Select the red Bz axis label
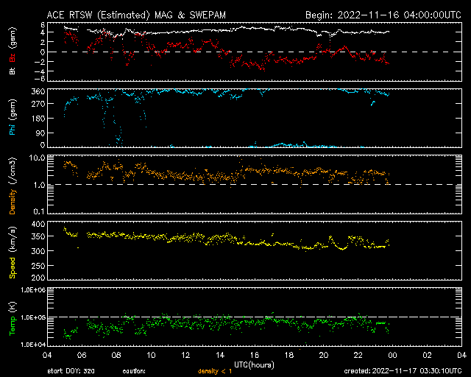The image size is (471, 377). (x=12, y=57)
